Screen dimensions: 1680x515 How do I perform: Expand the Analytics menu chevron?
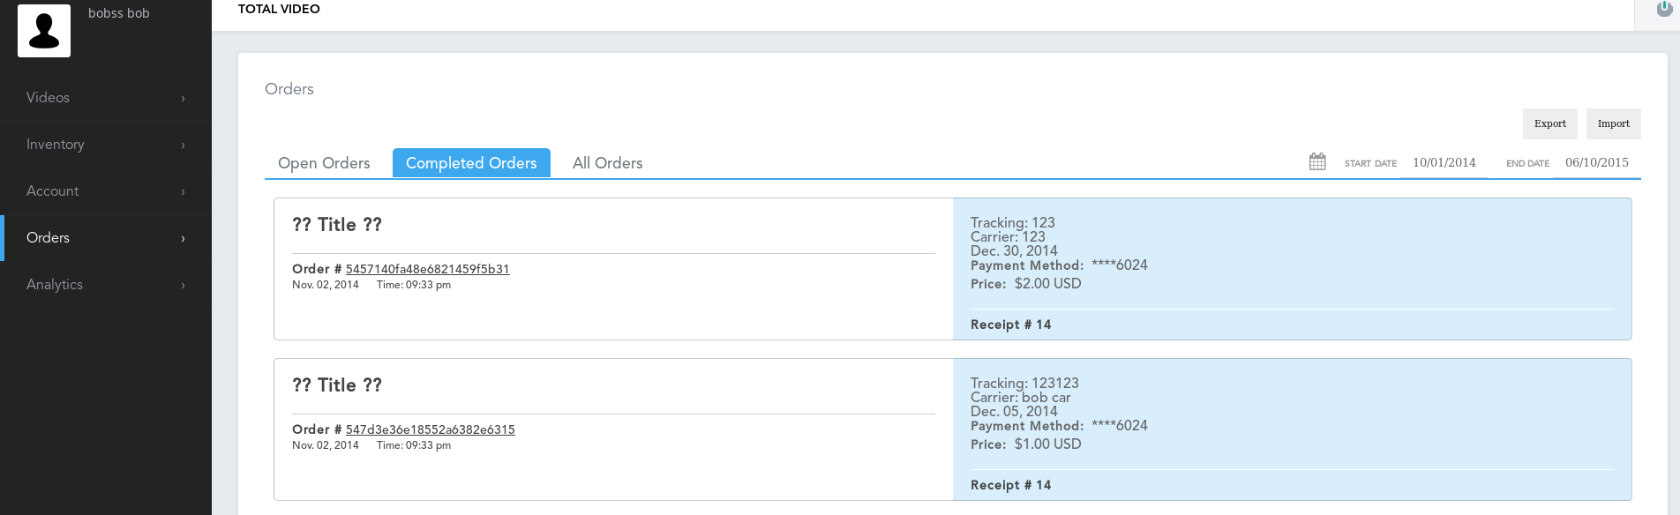coord(183,285)
